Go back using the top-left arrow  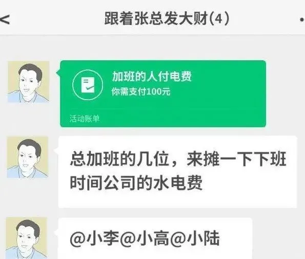coord(5,19)
